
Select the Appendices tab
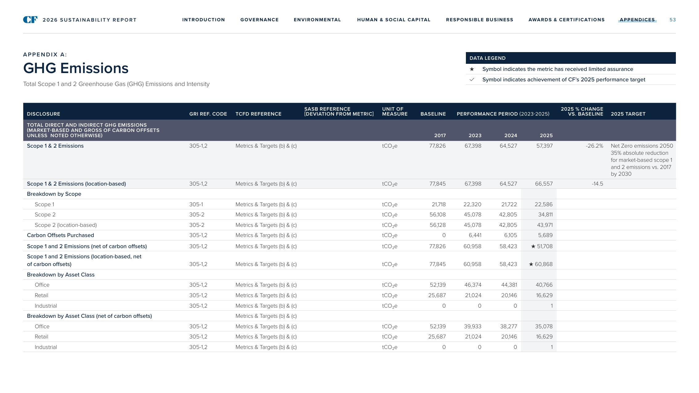pyautogui.click(x=637, y=20)
